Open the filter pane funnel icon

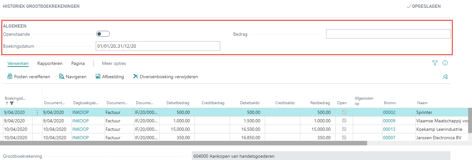point(435,63)
